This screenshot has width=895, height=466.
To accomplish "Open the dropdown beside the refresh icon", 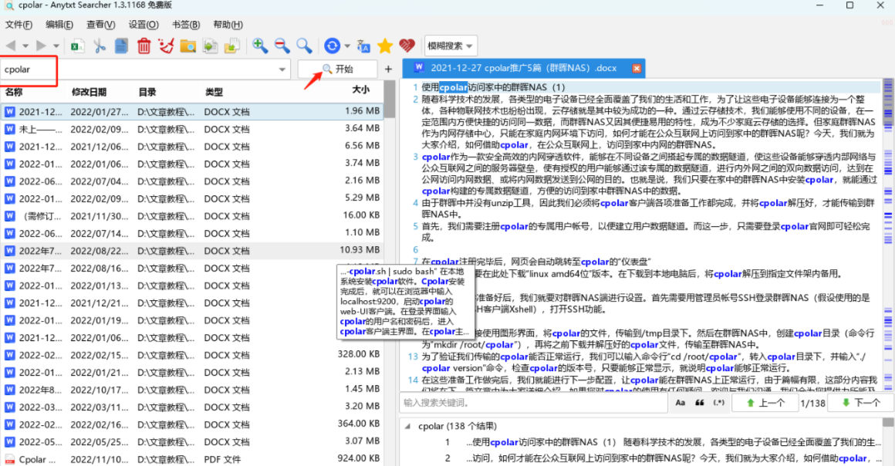I will click(x=347, y=46).
